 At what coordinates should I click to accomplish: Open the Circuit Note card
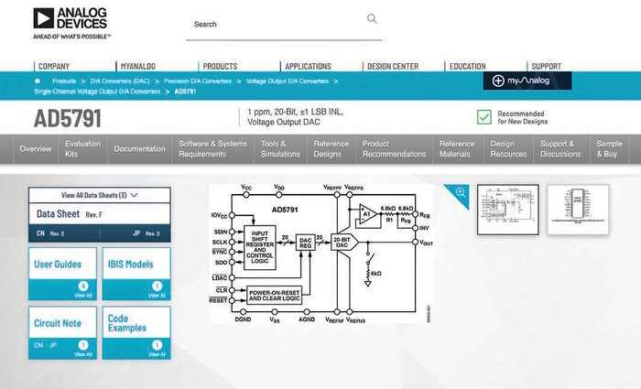(x=62, y=333)
